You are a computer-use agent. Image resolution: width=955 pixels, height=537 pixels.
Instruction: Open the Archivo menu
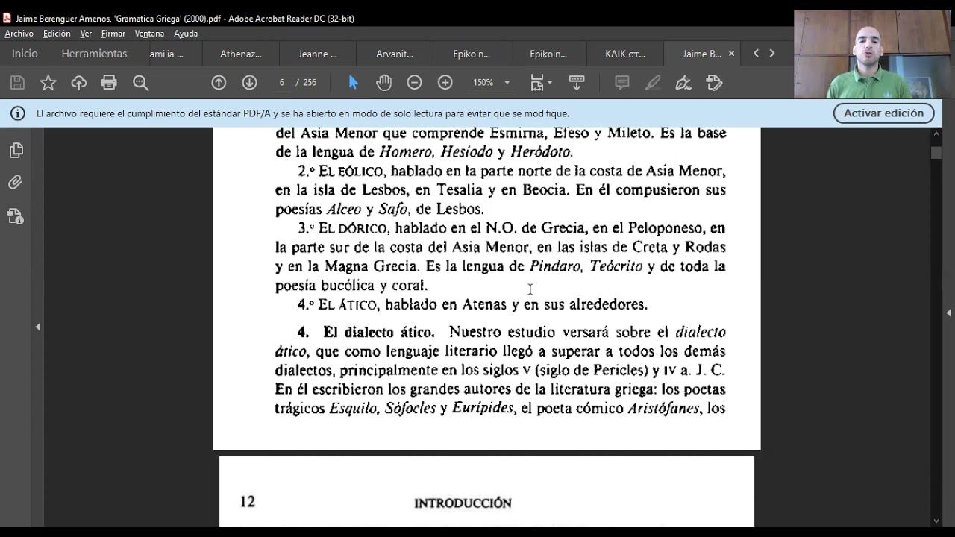point(19,34)
